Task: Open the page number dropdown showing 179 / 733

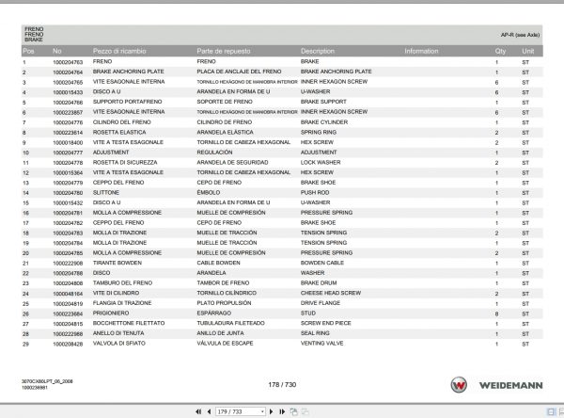Action: pos(262,411)
